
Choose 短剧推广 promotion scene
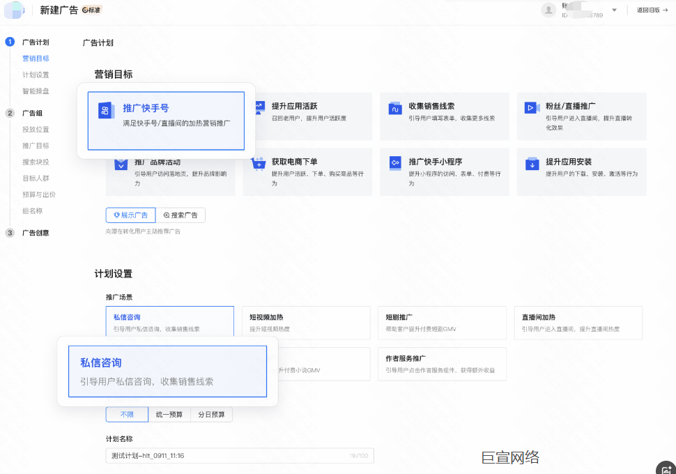click(x=442, y=323)
